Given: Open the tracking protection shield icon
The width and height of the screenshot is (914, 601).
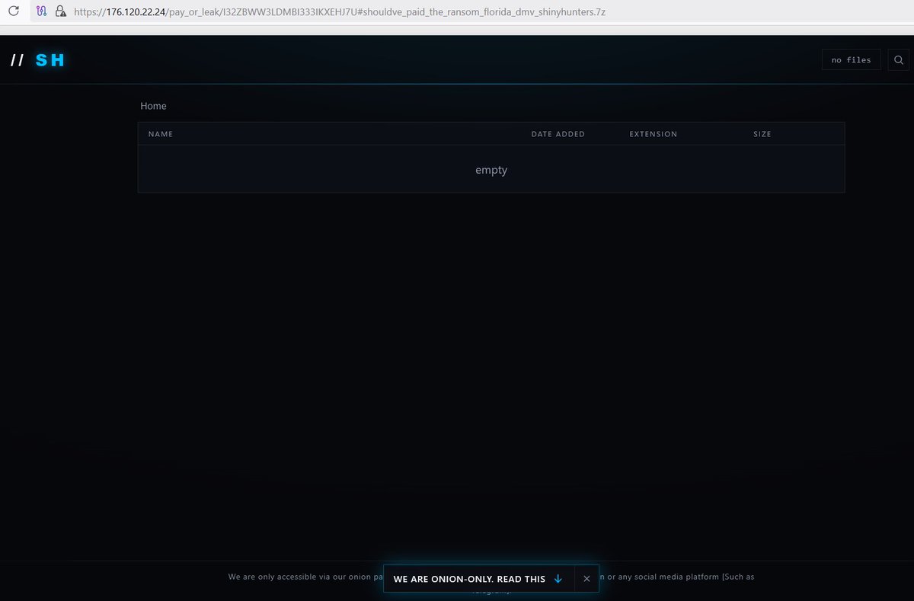Looking at the screenshot, I should (x=43, y=12).
